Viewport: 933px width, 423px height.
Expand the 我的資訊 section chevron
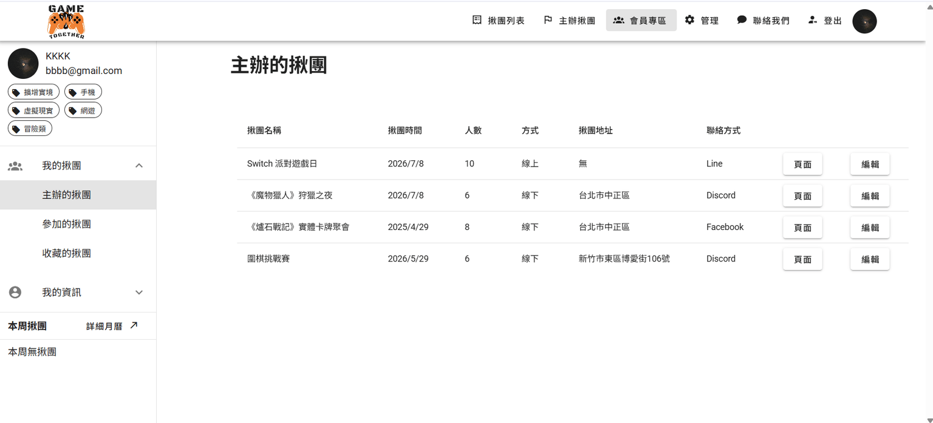[139, 293]
